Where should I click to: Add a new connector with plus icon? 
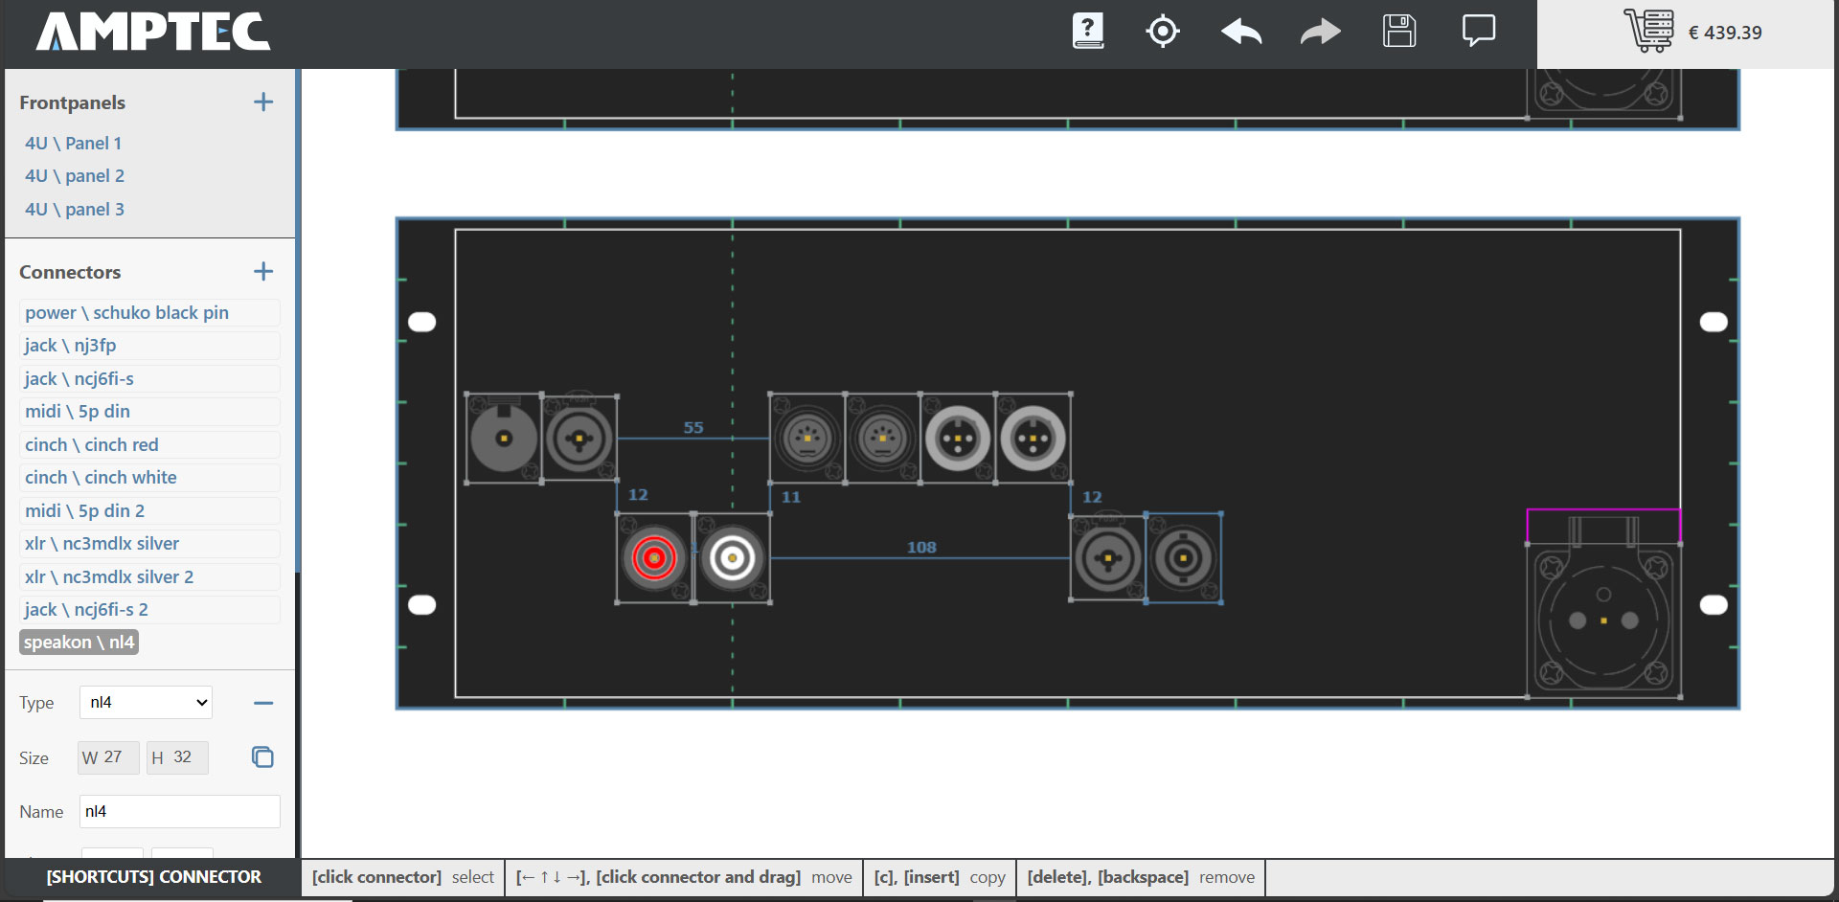click(263, 272)
